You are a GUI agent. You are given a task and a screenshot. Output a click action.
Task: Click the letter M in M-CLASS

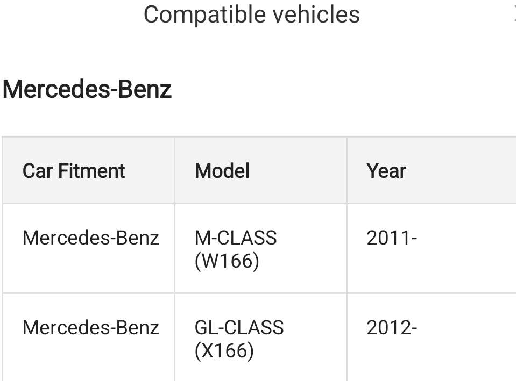(x=202, y=238)
